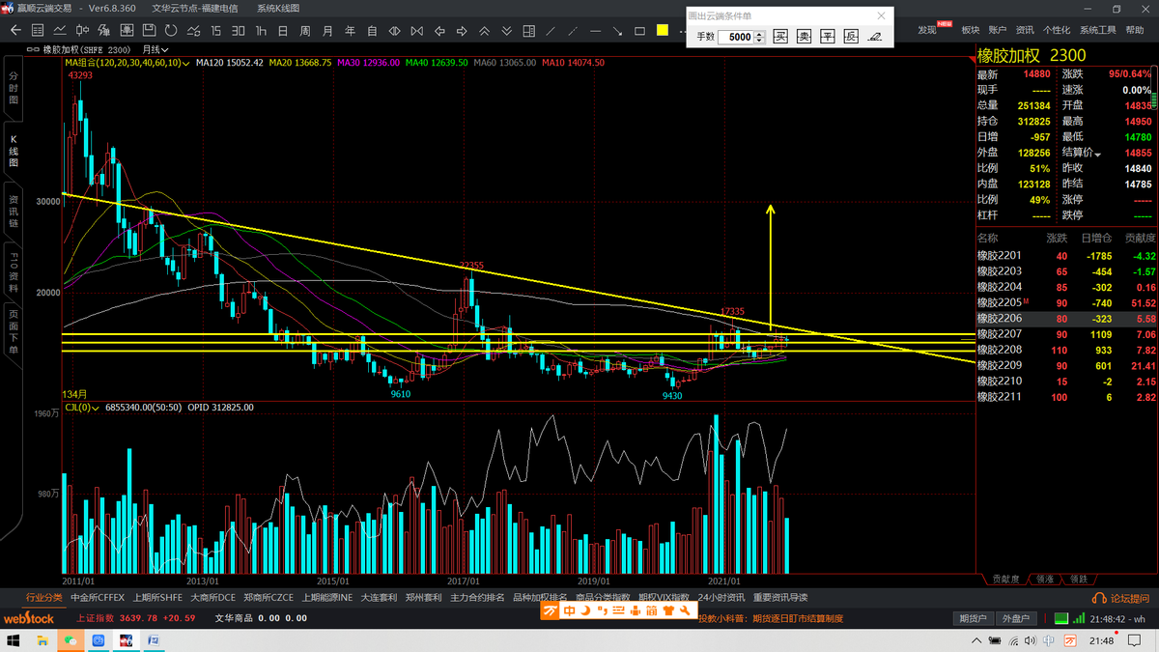Open the 板块 menu
Viewport: 1159px width, 652px height.
pos(971,30)
